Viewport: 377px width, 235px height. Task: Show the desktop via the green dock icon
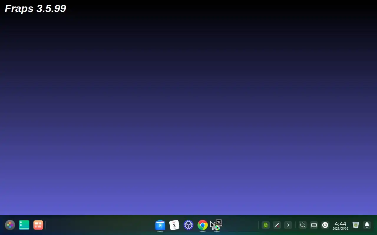click(x=24, y=225)
